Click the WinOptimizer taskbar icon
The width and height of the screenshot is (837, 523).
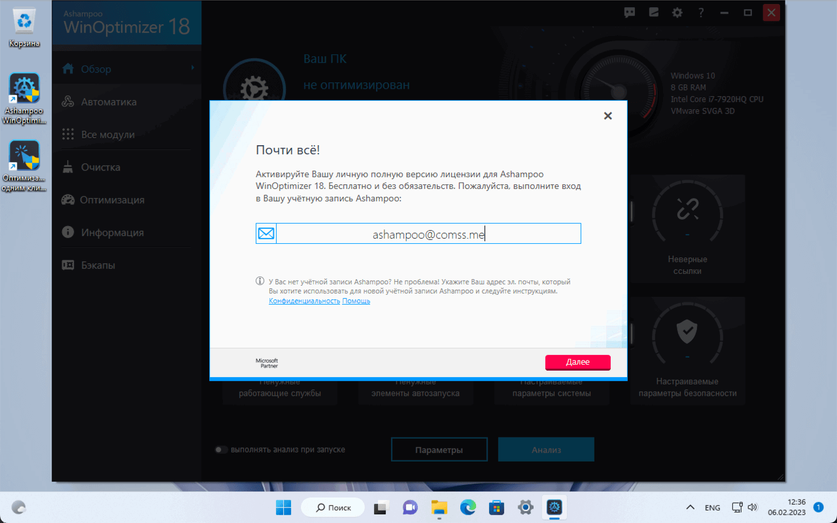coord(555,507)
